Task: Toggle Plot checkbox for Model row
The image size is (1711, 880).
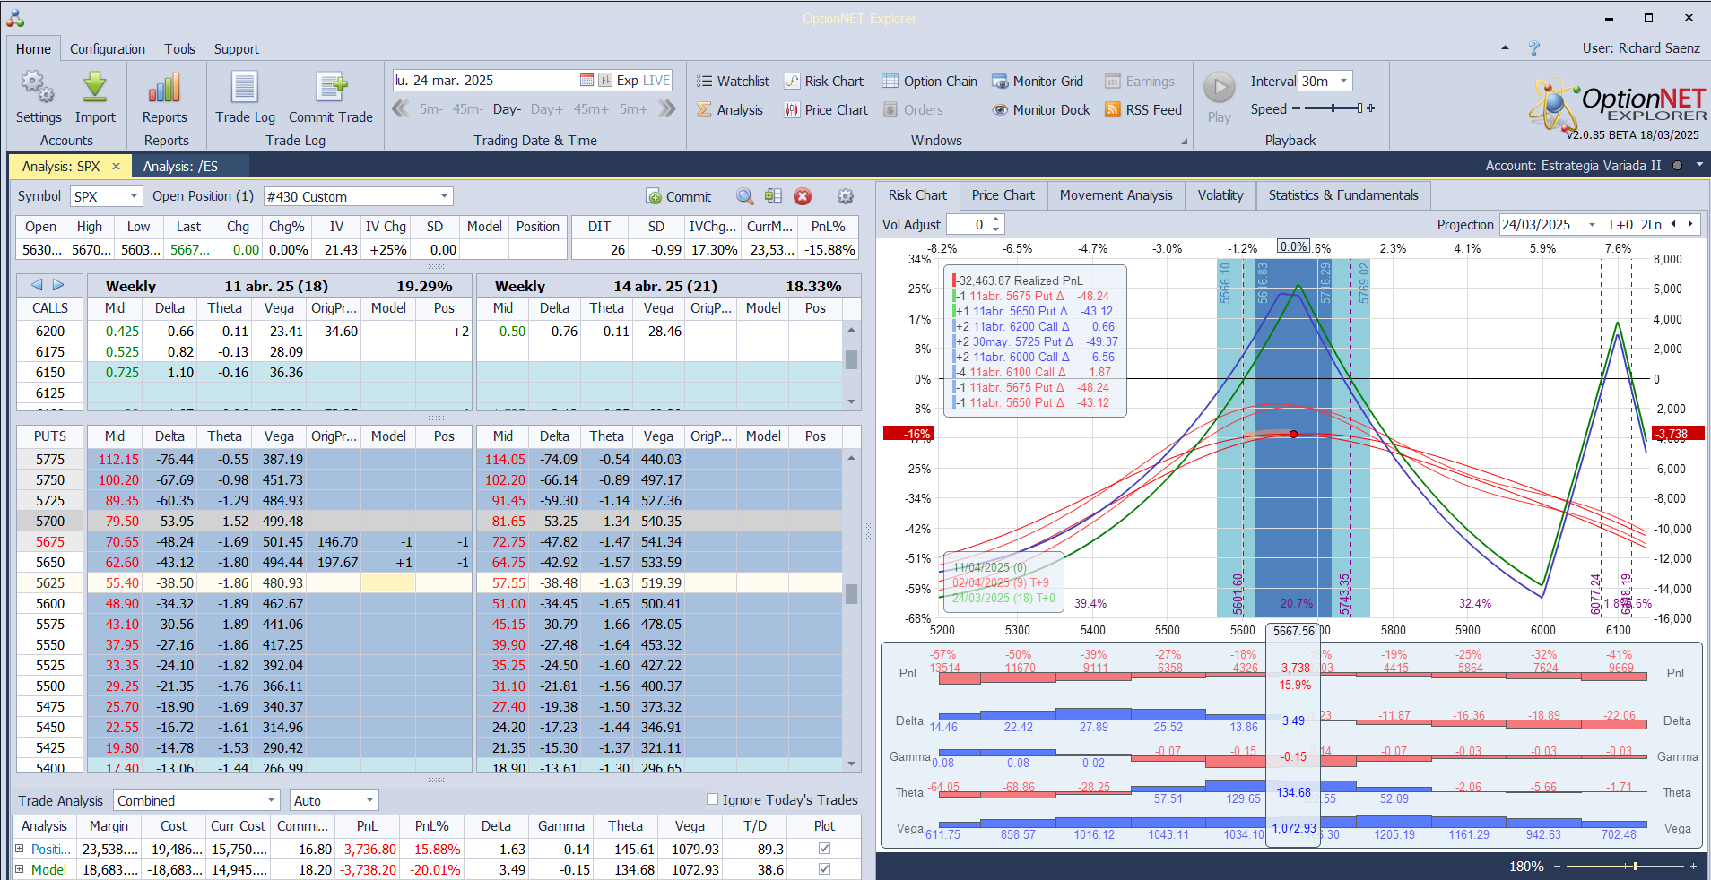Action: pos(824,868)
